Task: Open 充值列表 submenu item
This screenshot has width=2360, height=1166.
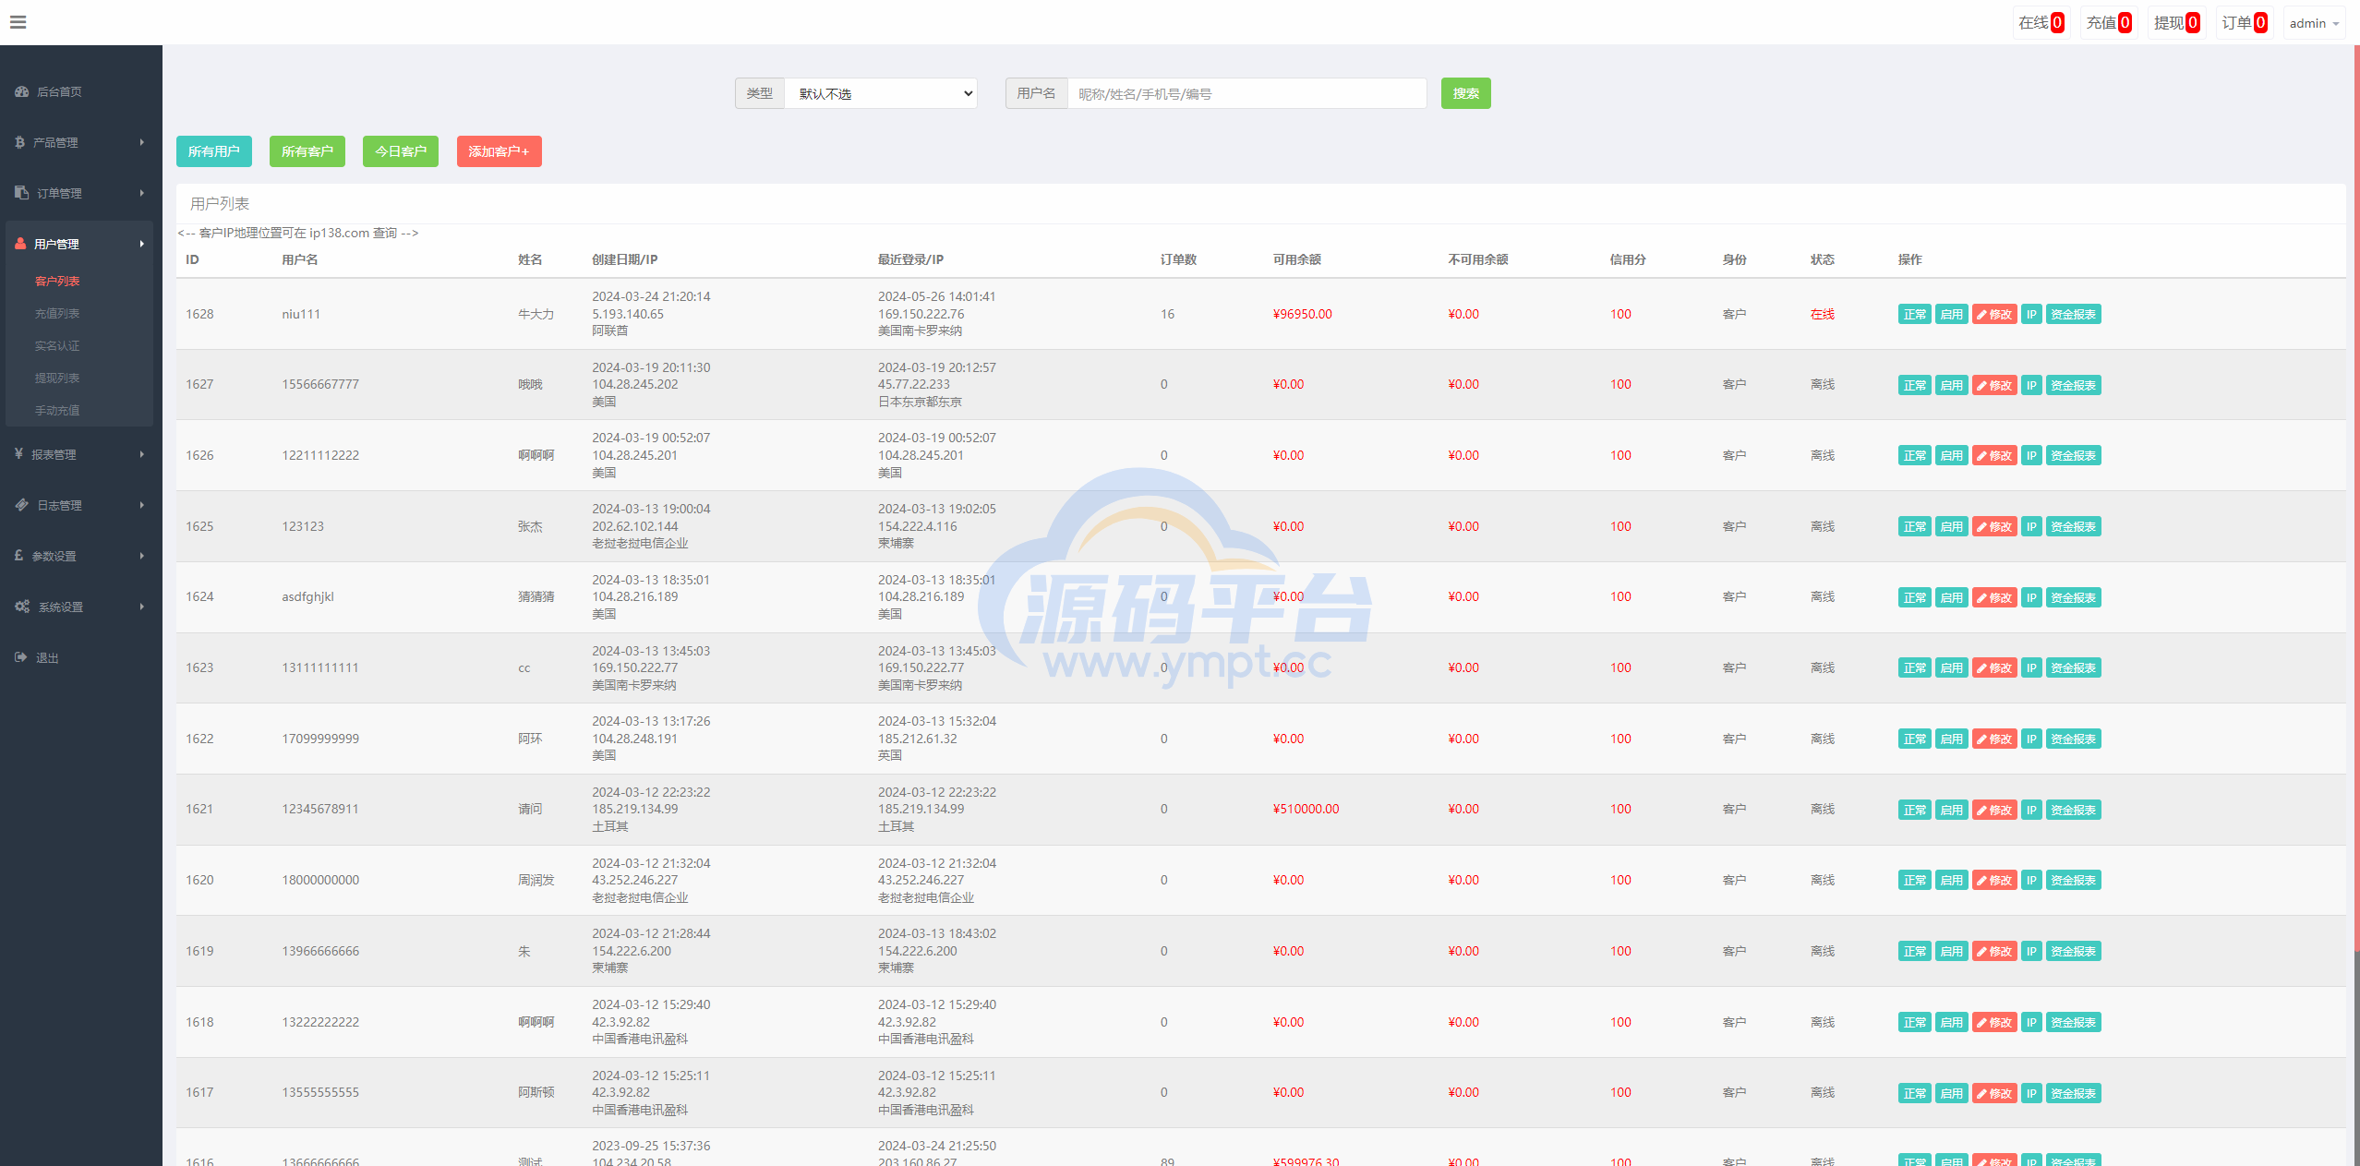Action: (57, 313)
